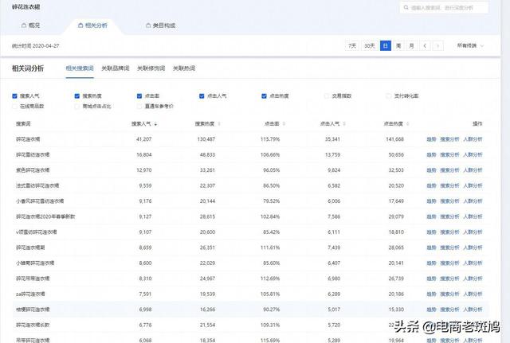The width and height of the screenshot is (510, 343).
Task: Go to previous date with left arrow
Action: coord(426,46)
